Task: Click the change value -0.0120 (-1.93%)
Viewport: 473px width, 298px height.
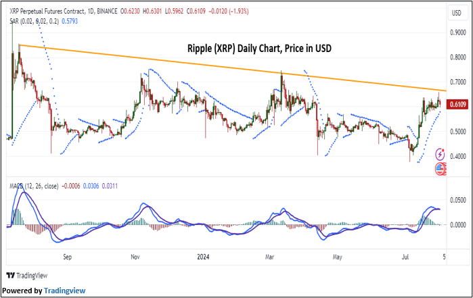Action: pyautogui.click(x=228, y=11)
